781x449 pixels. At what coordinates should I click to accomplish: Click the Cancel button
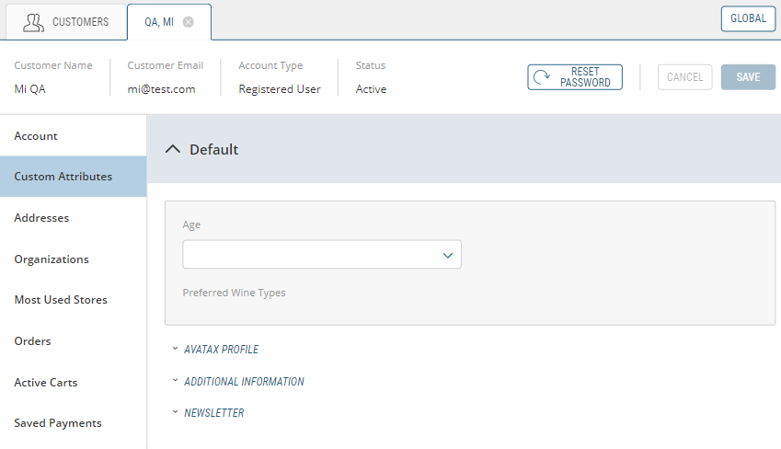pyautogui.click(x=684, y=77)
